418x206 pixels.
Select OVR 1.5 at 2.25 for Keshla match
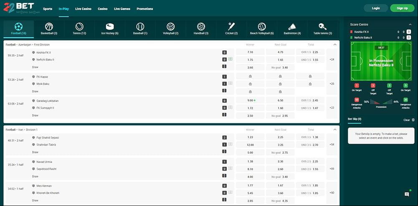click(x=310, y=52)
